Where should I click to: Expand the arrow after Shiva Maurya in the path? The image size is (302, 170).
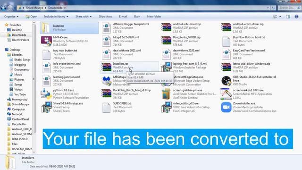pyautogui.click(x=46, y=8)
